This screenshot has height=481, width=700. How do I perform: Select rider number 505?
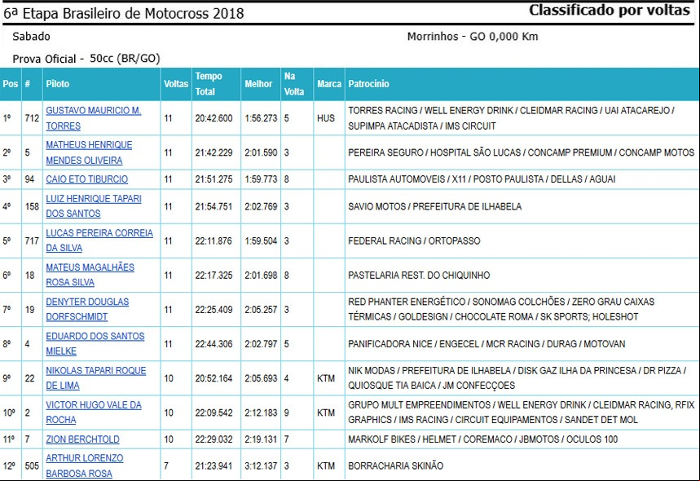pos(32,466)
